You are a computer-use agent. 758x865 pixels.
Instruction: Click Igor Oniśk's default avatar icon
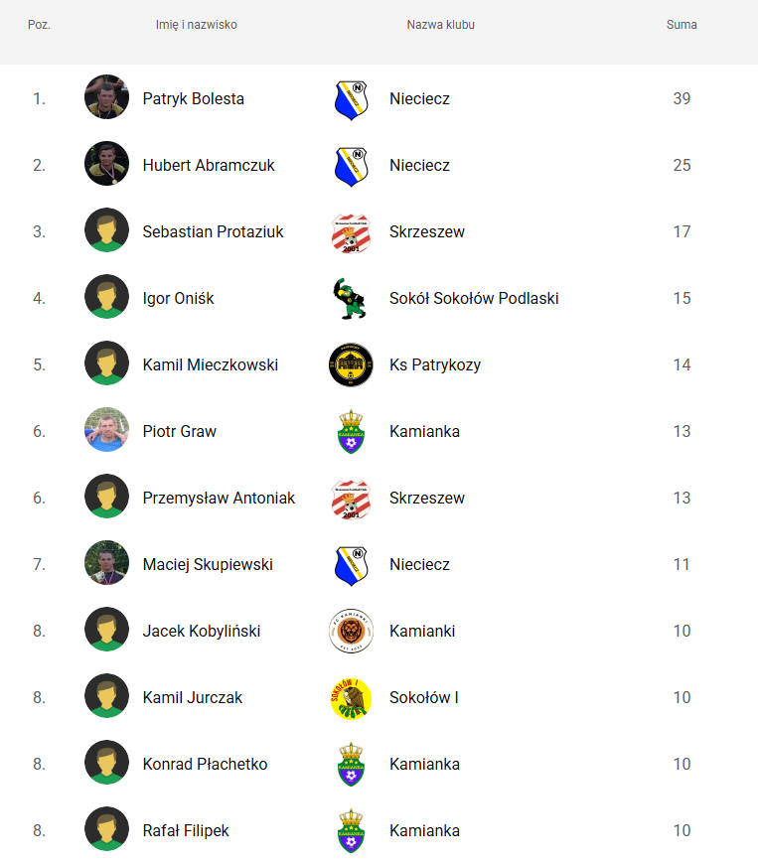pos(106,297)
